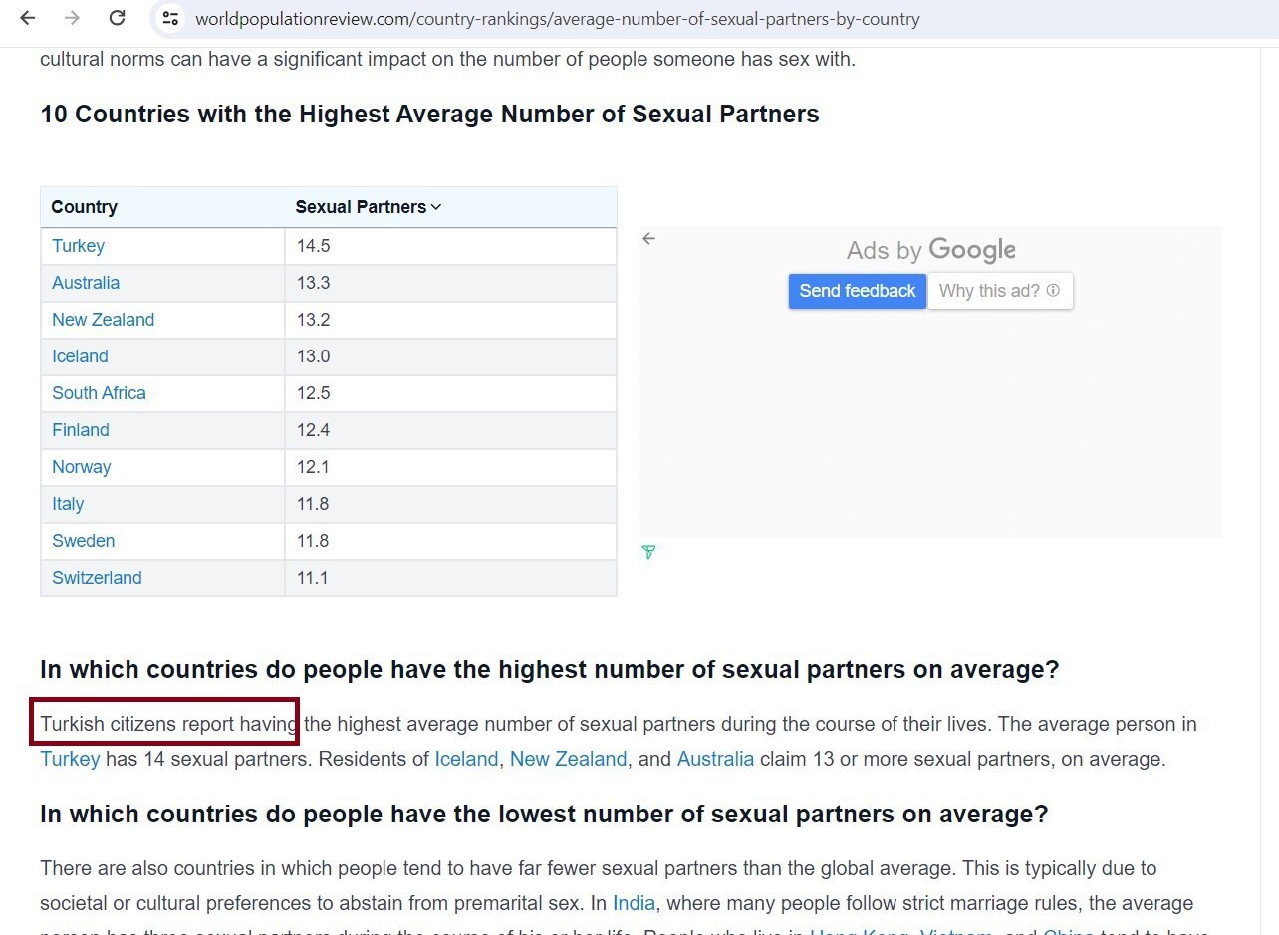The height and width of the screenshot is (935, 1279).
Task: Open the Iceland link in paragraph
Action: click(x=466, y=759)
